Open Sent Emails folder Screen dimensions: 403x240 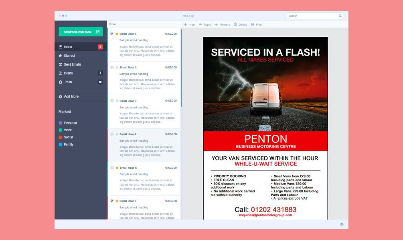click(81, 64)
